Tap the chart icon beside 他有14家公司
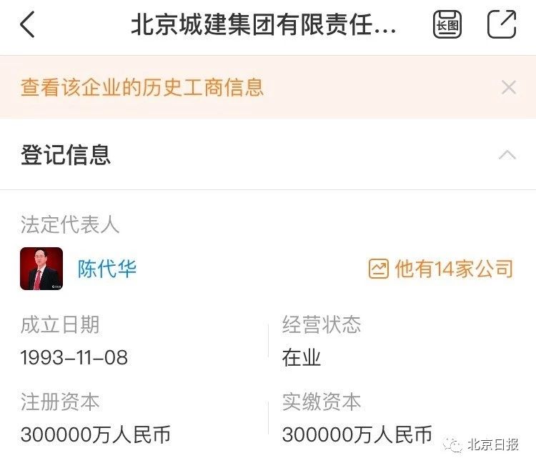 coord(378,269)
